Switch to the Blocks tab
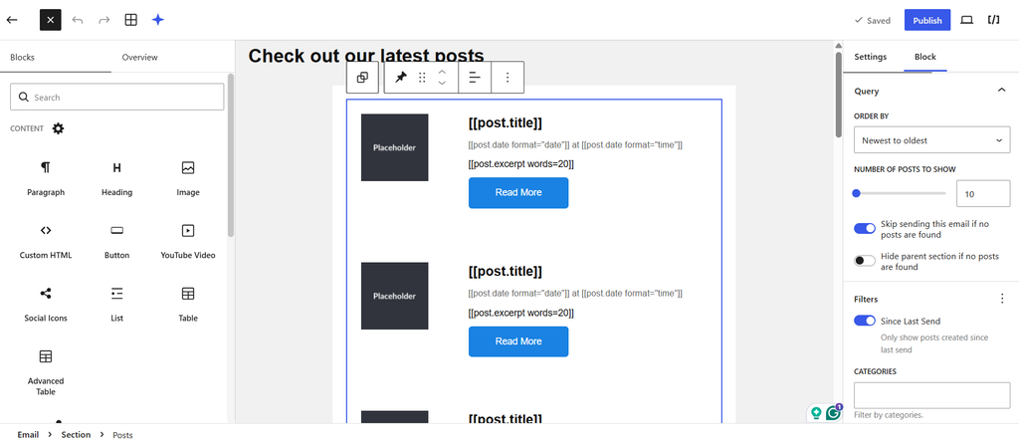 point(23,57)
